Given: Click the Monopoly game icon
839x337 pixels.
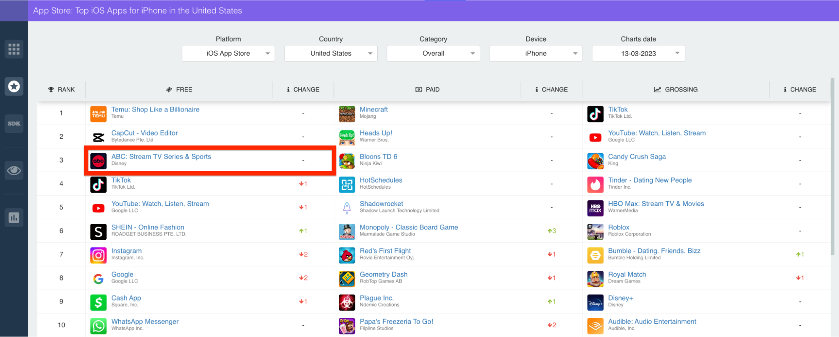Looking at the screenshot, I should [x=347, y=232].
